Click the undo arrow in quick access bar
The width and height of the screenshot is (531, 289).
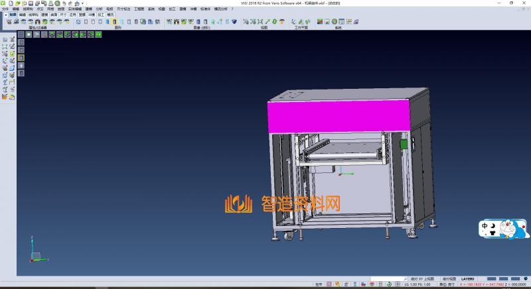click(64, 3)
